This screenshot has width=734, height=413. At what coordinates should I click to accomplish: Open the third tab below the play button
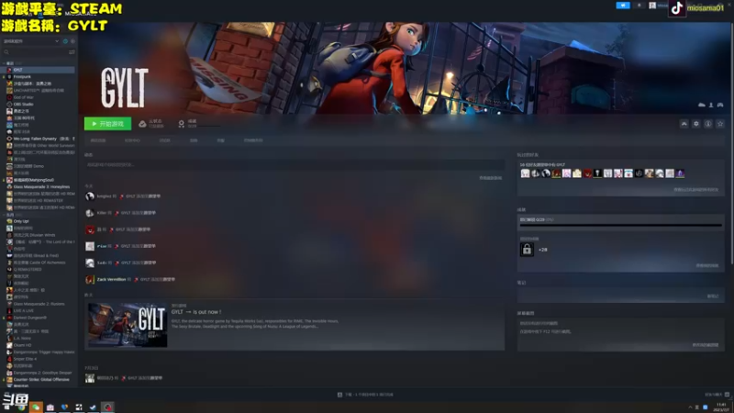165,140
